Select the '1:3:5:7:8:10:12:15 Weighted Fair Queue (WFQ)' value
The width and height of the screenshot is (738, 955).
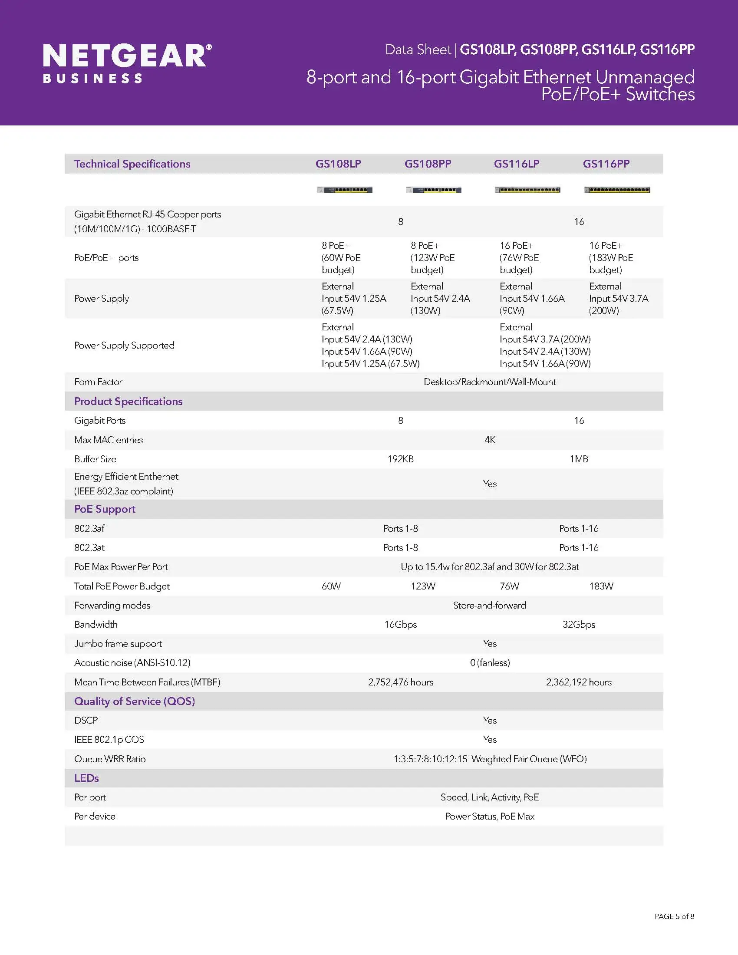click(x=490, y=759)
